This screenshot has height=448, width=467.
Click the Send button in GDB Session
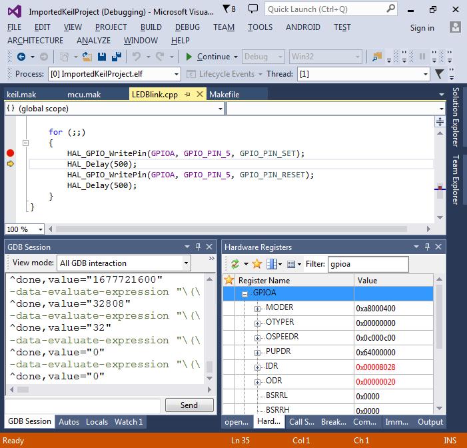(189, 405)
